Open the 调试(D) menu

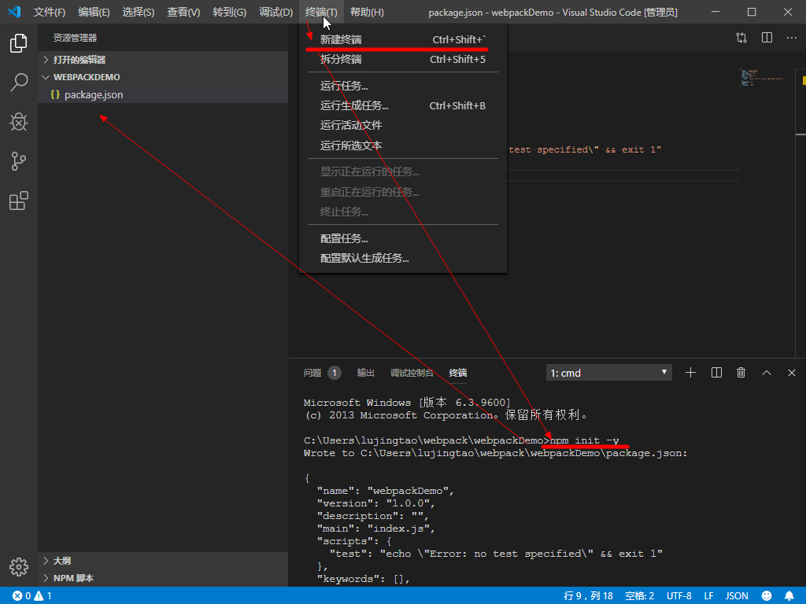(276, 12)
